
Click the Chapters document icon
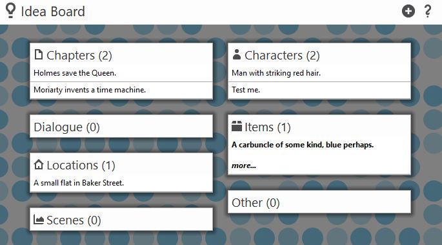coord(39,54)
